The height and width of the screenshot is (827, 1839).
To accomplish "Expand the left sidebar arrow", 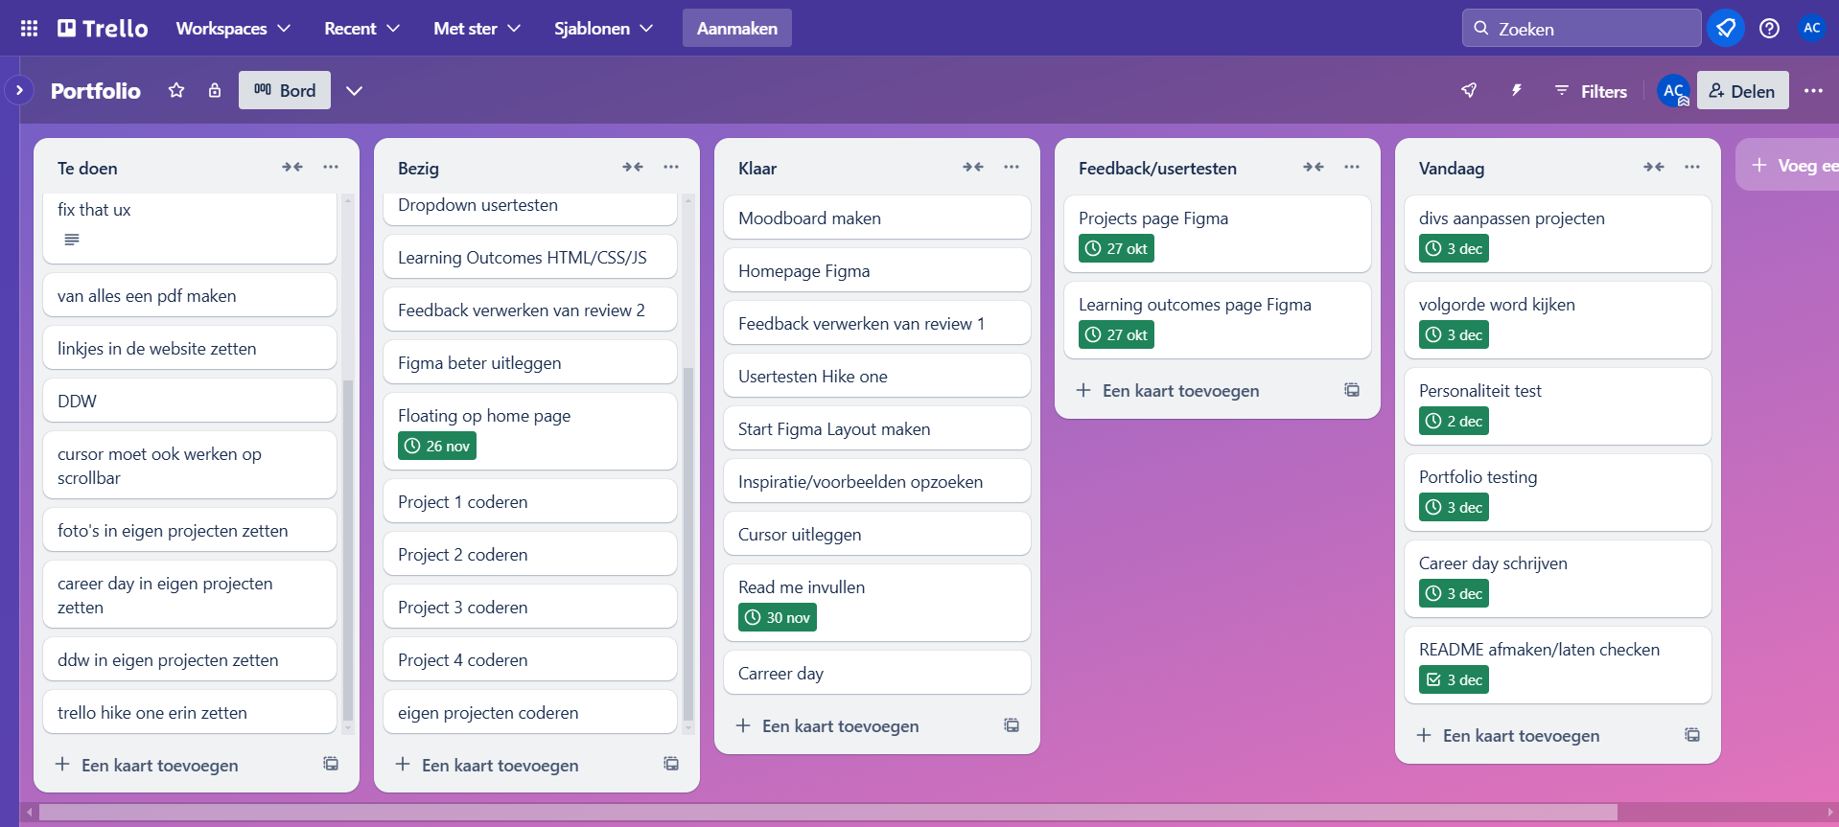I will pyautogui.click(x=19, y=90).
